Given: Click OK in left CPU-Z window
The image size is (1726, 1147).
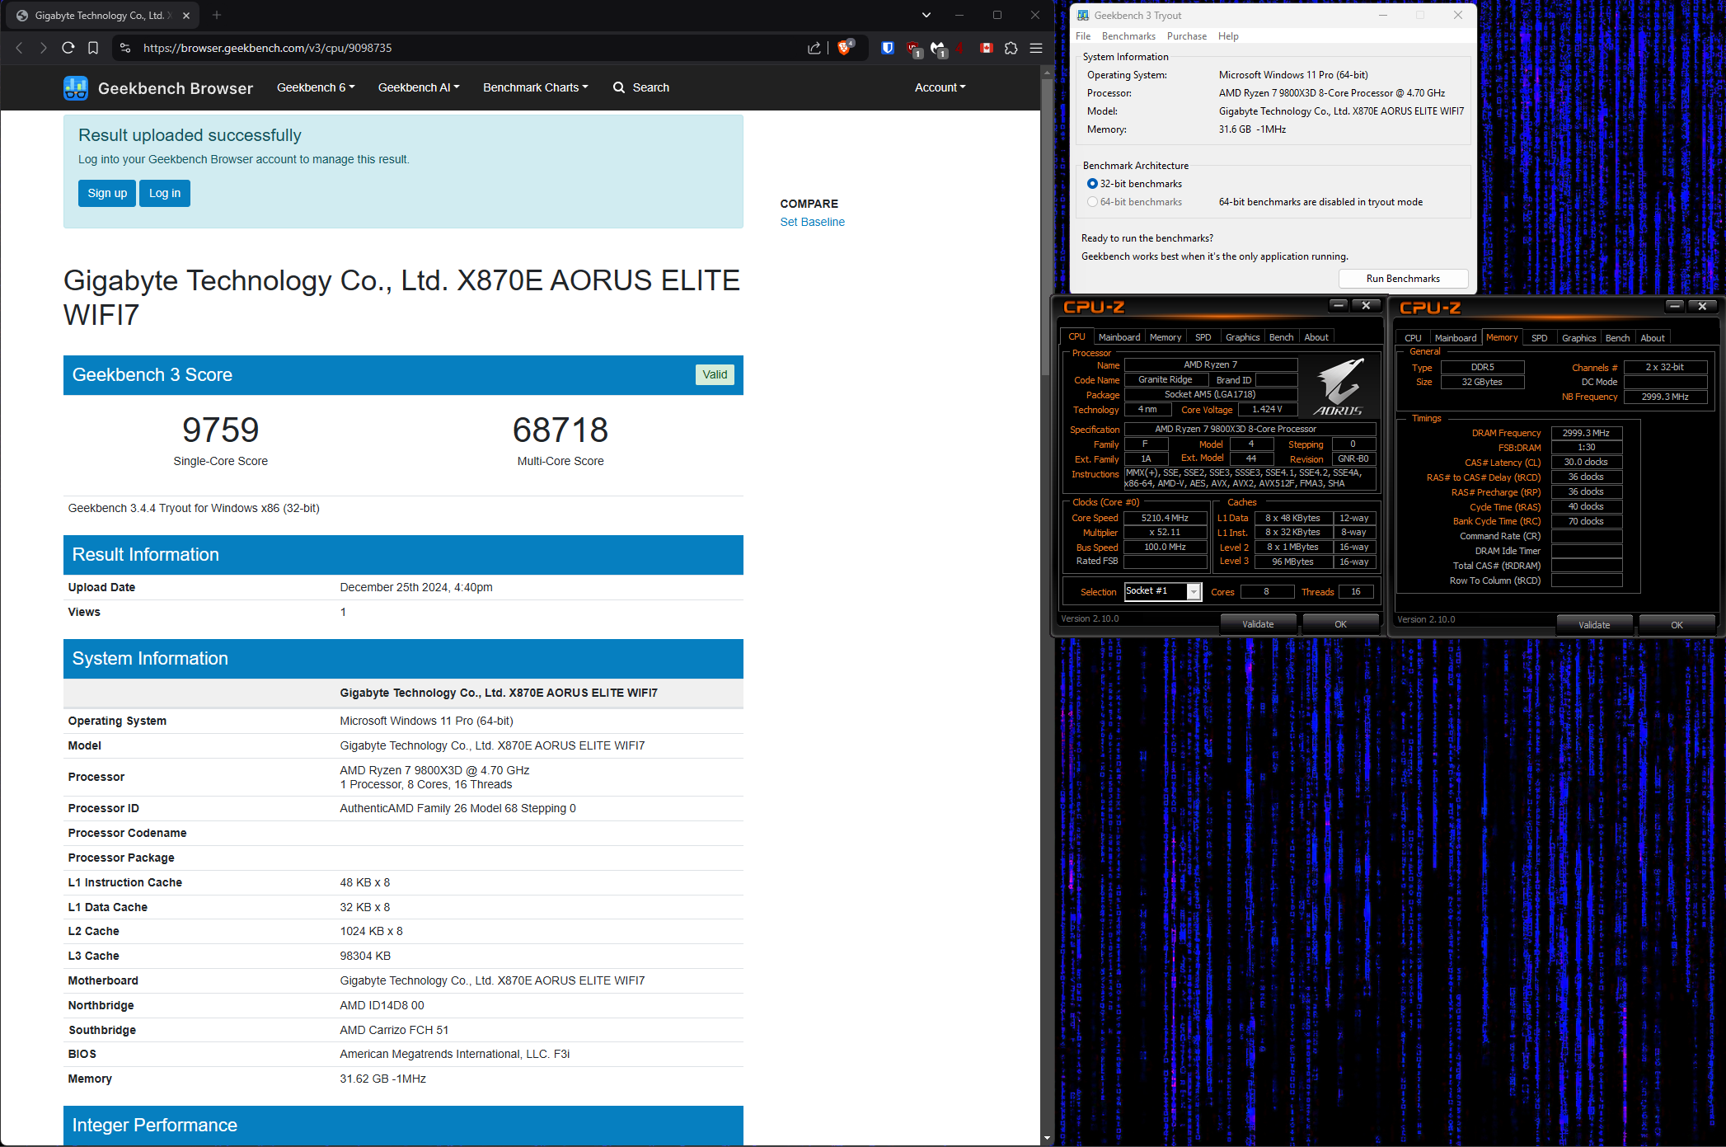Looking at the screenshot, I should point(1340,624).
